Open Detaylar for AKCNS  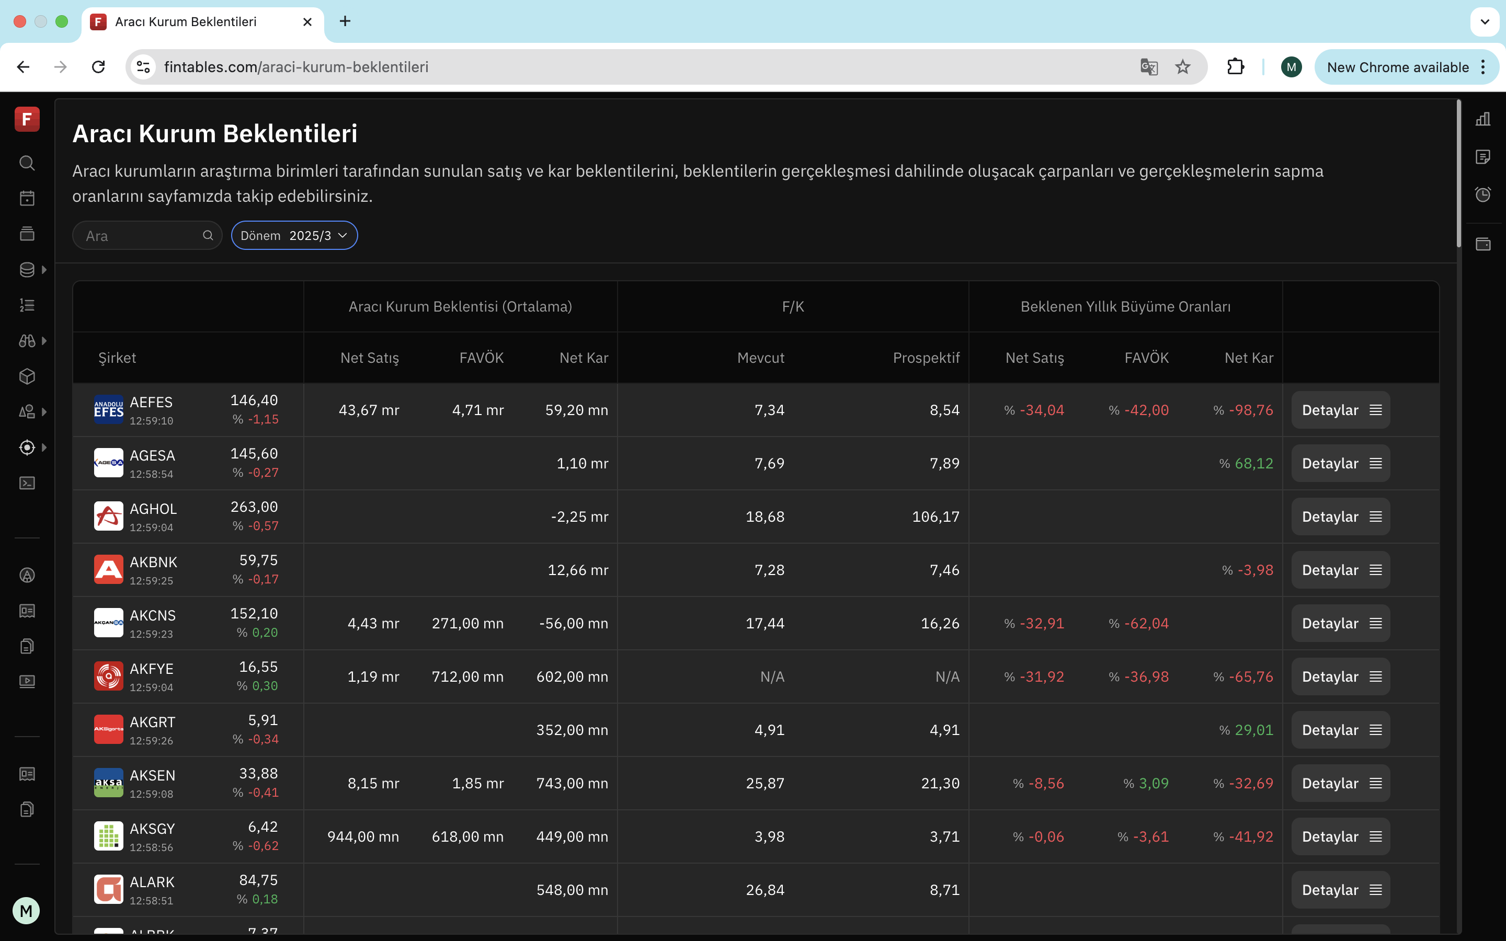[x=1340, y=623]
